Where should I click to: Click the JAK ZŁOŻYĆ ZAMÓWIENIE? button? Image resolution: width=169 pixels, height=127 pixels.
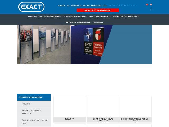97,10
